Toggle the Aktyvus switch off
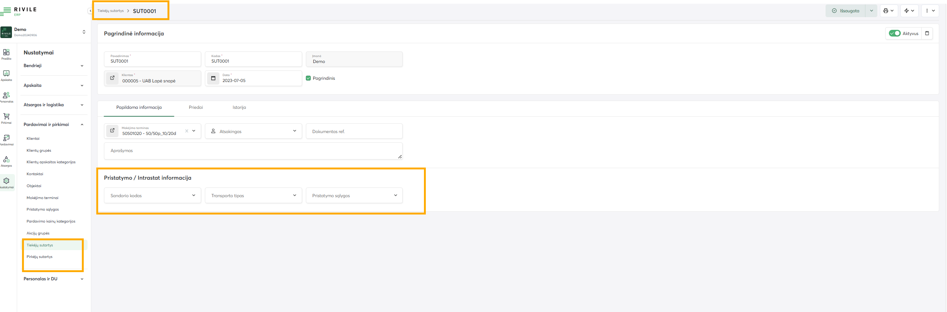947x312 pixels. pyautogui.click(x=894, y=34)
